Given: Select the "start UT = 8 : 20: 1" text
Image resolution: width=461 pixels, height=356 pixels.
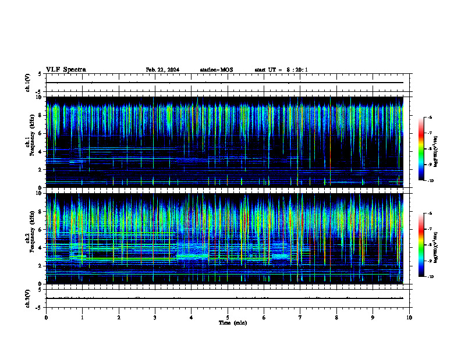Looking at the screenshot, I should (281, 70).
